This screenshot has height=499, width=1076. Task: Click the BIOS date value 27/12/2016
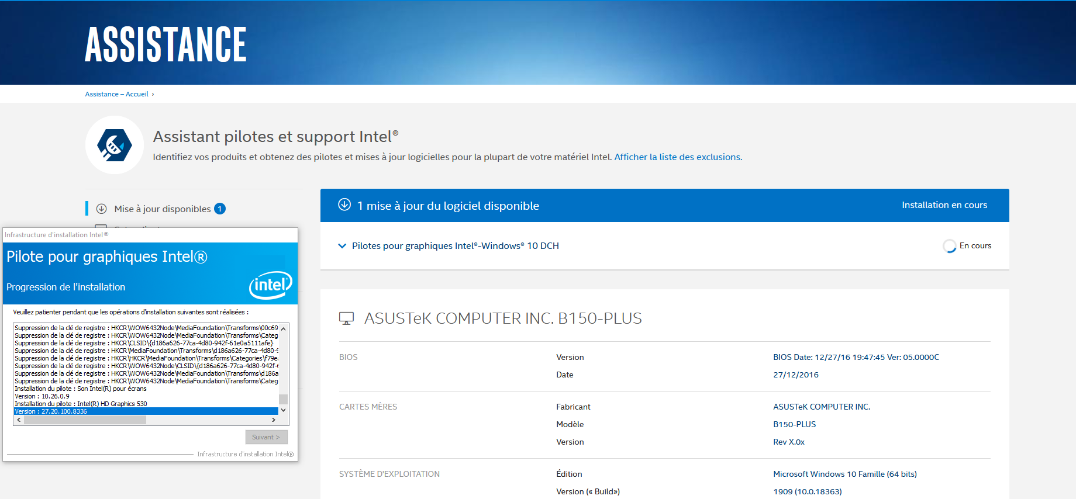click(796, 375)
